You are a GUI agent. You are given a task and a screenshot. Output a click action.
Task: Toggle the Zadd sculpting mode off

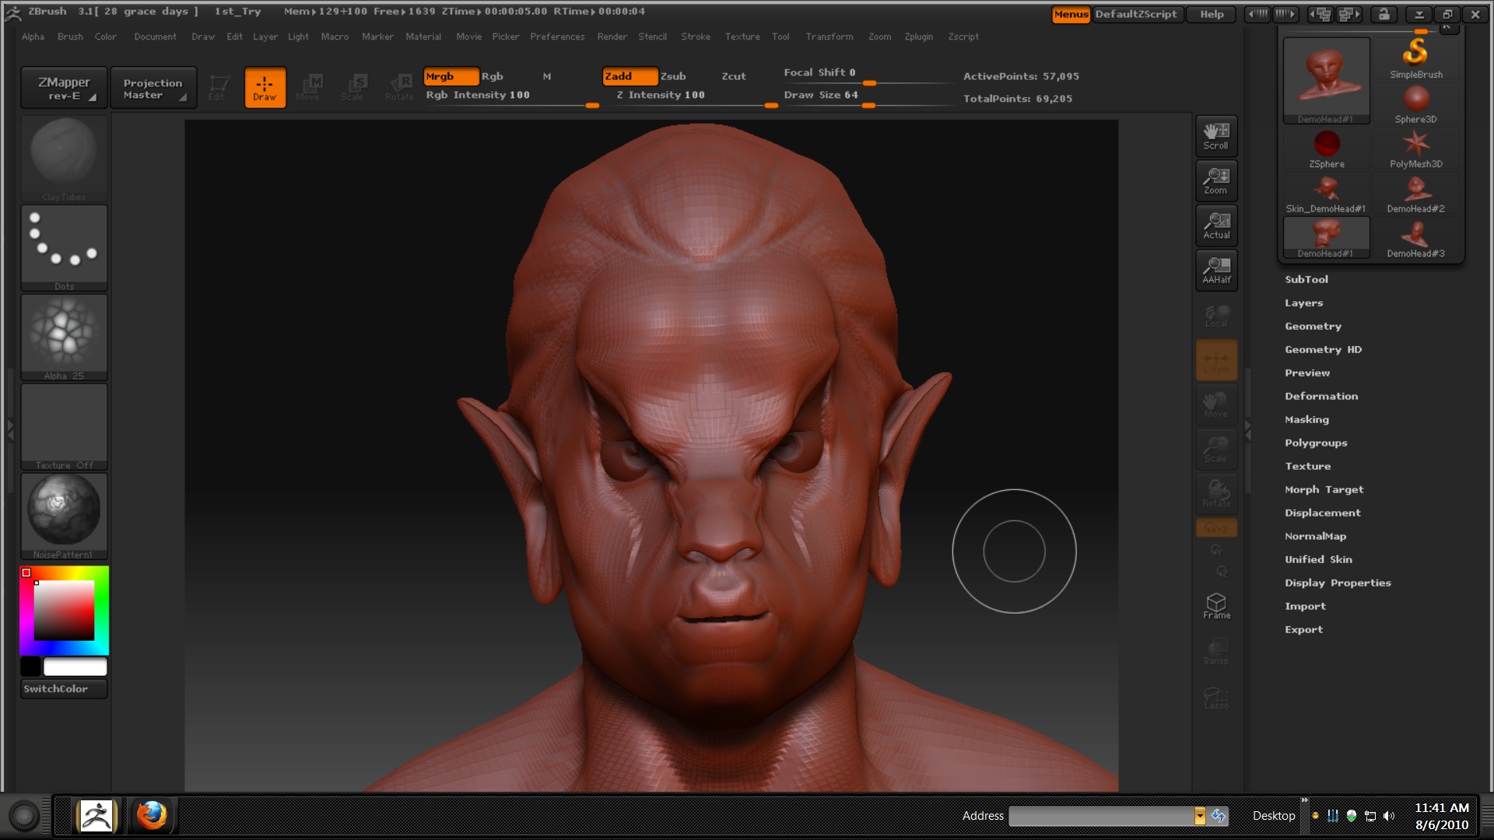[x=630, y=76]
